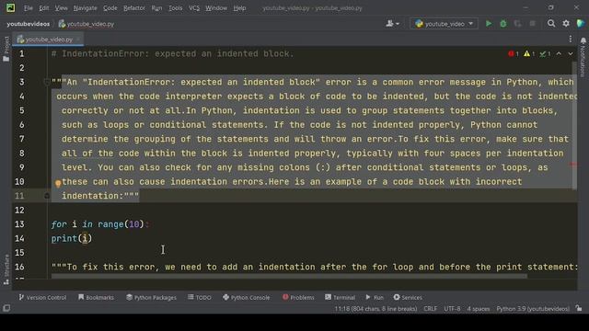This screenshot has width=589, height=331.
Task: Click the cursor position 11:18 in status bar
Action: 375,309
